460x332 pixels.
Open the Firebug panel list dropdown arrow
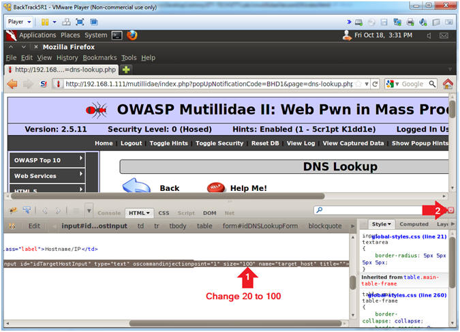pyautogui.click(x=89, y=211)
